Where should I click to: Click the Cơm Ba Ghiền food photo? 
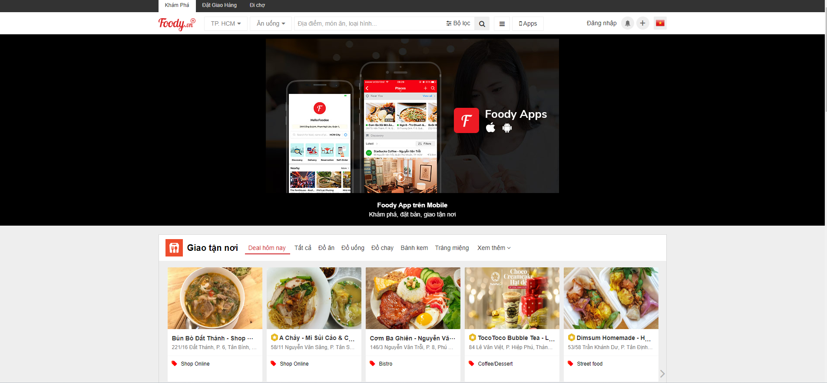click(413, 298)
